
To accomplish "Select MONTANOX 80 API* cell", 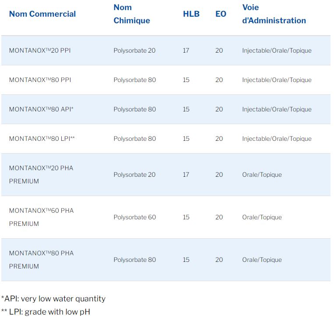I will (x=41, y=109).
